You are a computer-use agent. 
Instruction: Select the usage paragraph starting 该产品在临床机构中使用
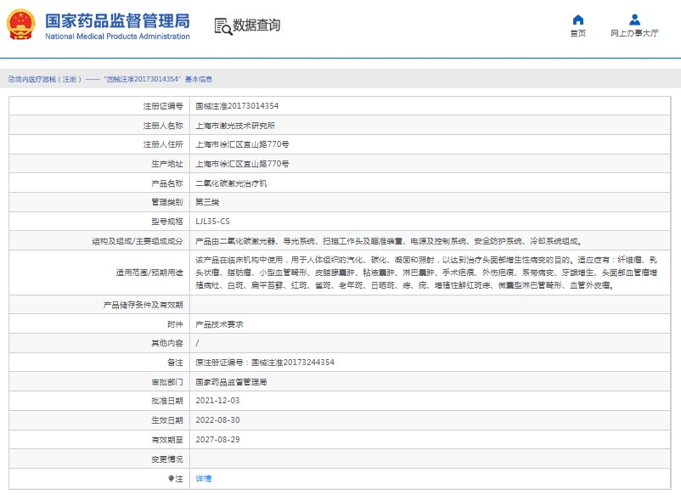426,273
